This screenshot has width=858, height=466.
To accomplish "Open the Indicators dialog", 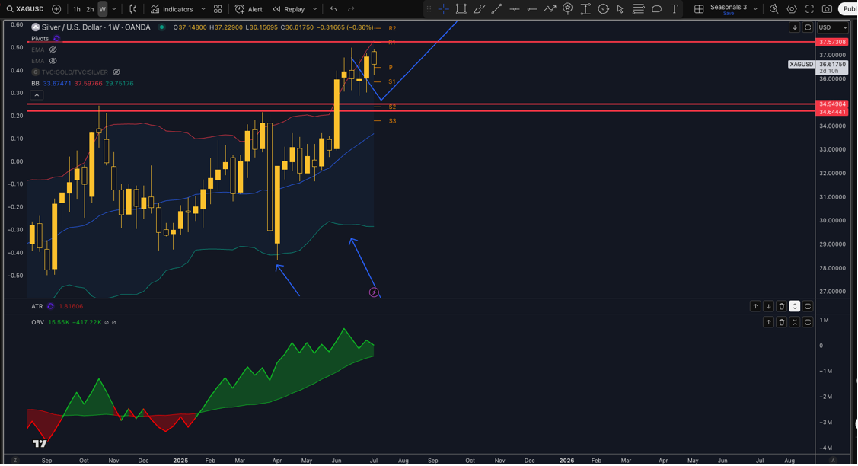I will click(172, 9).
